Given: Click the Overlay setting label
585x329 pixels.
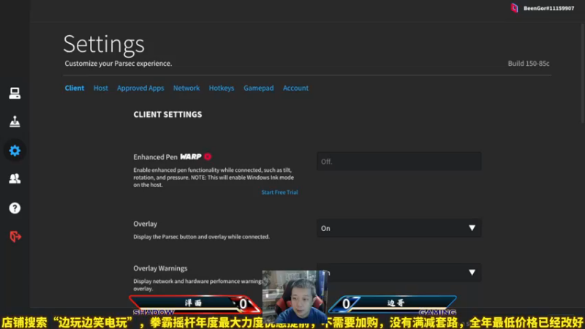Looking at the screenshot, I should click(145, 224).
